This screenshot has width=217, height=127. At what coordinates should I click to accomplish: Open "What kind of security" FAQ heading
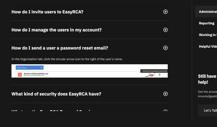pyautogui.click(x=56, y=94)
